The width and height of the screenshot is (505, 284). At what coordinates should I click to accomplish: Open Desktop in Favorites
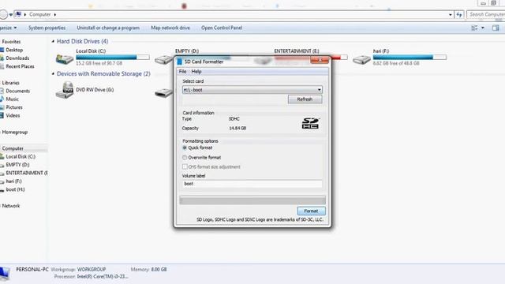click(14, 50)
